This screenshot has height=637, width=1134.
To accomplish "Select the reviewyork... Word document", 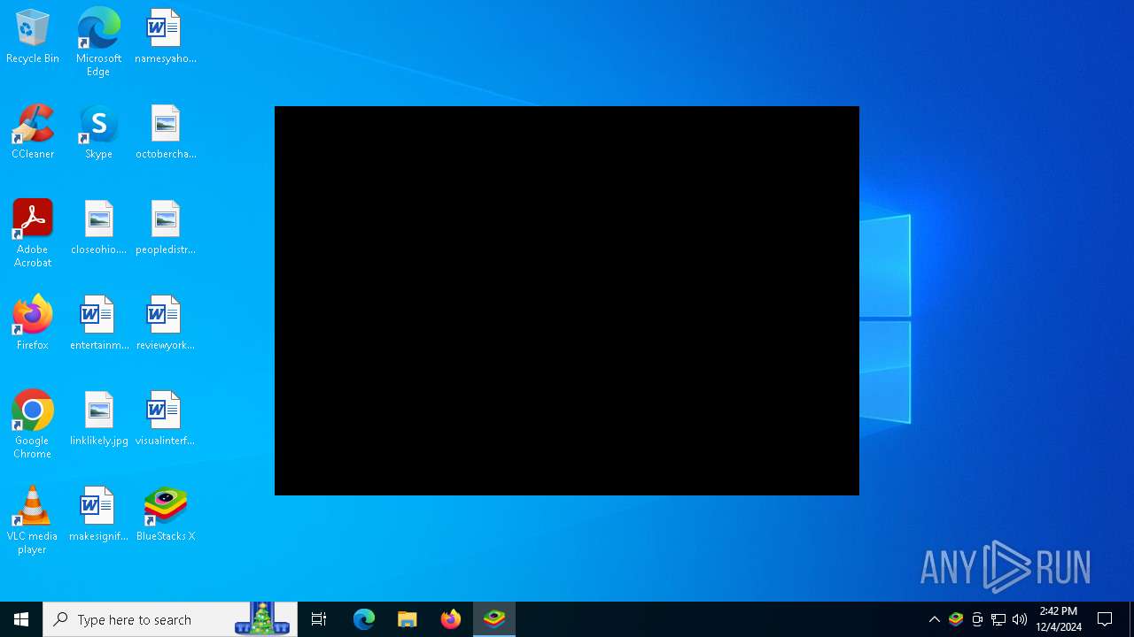I will pos(166,324).
